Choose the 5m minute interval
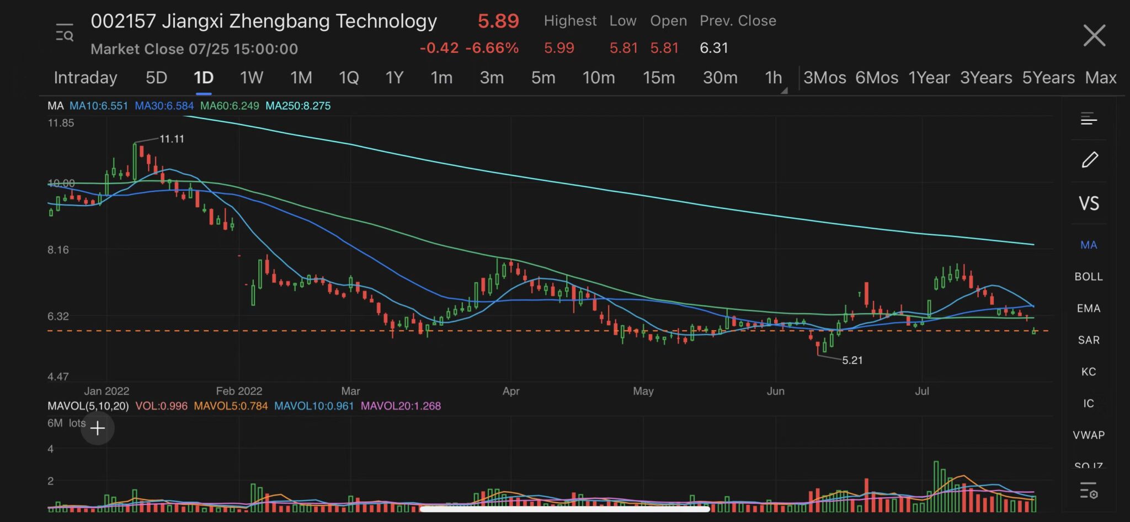Screen dimensions: 1130x522 (x=543, y=78)
